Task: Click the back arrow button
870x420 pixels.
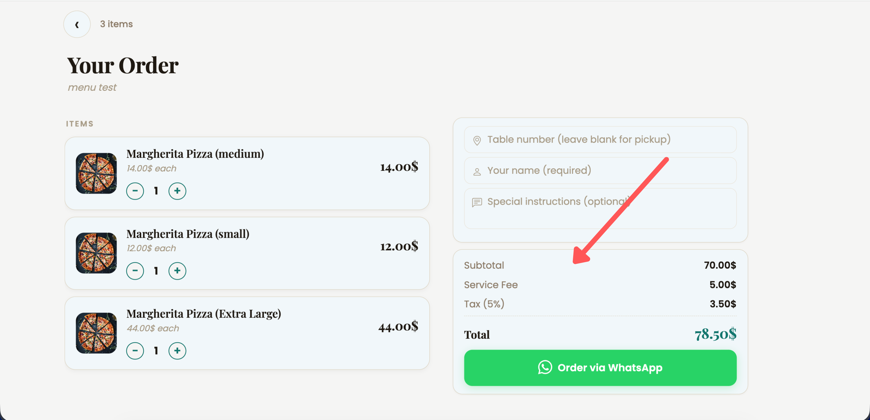Action: [77, 24]
